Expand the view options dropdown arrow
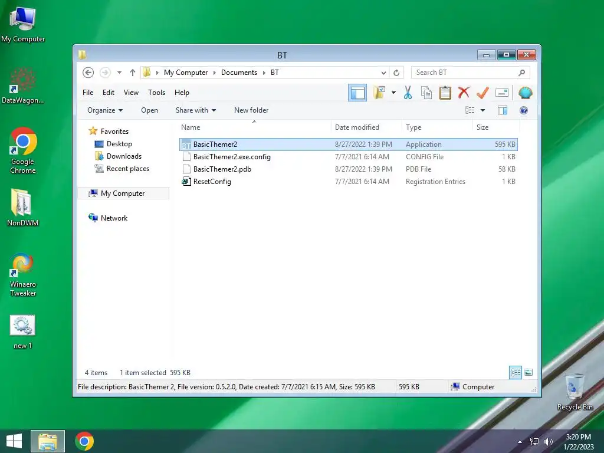 pos(482,110)
